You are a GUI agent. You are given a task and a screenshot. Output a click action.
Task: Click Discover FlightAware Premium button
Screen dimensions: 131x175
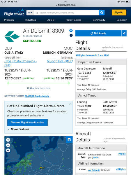click(28, 123)
